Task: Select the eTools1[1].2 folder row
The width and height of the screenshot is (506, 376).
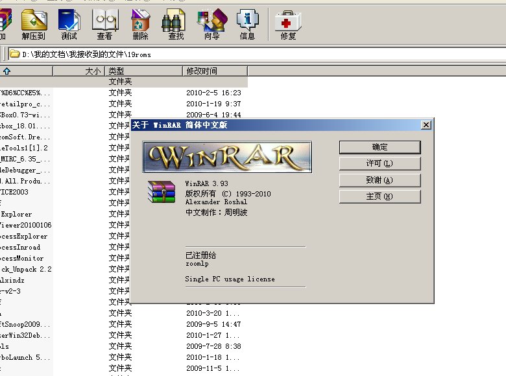Action: coord(64,148)
